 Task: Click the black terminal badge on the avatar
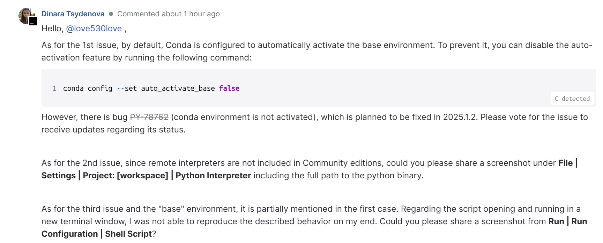click(x=33, y=22)
